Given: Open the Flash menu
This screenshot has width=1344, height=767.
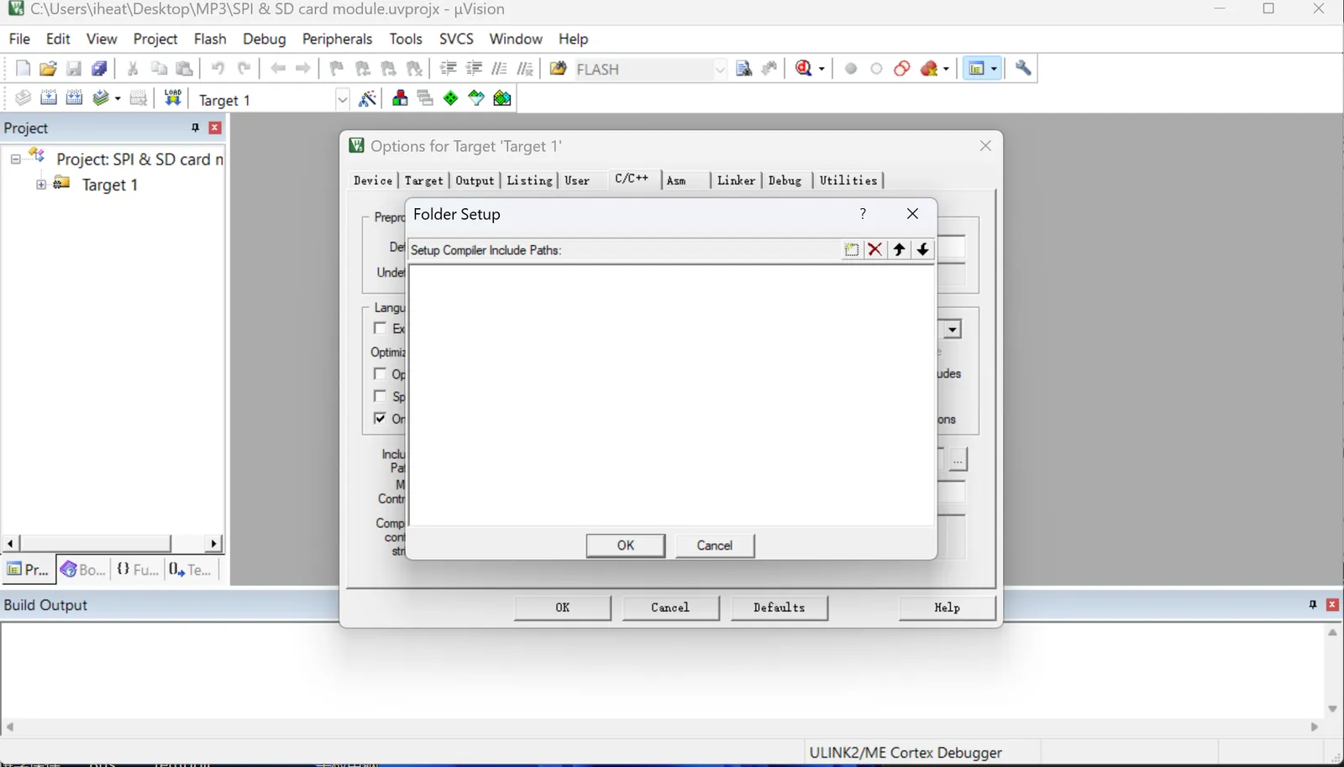Looking at the screenshot, I should 210,39.
